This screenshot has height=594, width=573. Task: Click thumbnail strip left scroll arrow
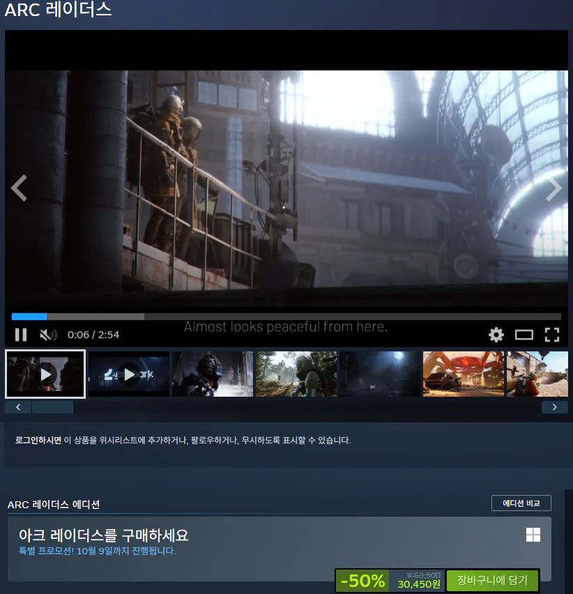[18, 407]
